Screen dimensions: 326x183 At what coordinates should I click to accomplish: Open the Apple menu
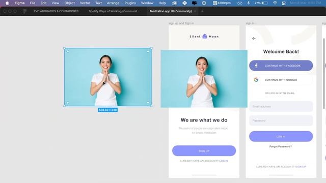(7, 3)
